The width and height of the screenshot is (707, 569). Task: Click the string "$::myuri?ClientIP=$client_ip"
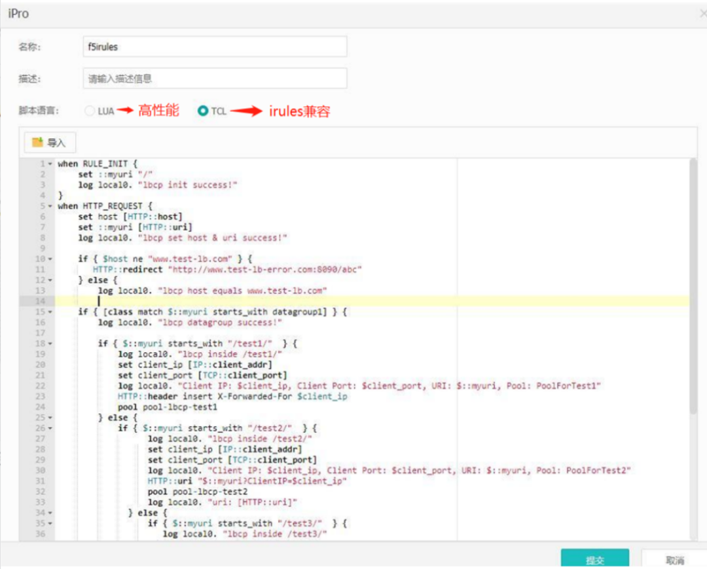click(x=272, y=481)
